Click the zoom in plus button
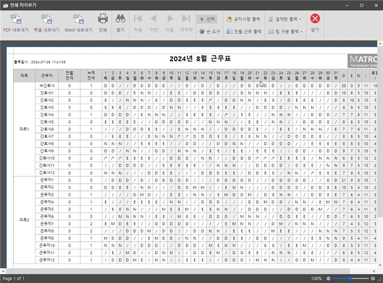The height and width of the screenshot is (283, 383). tap(372, 278)
